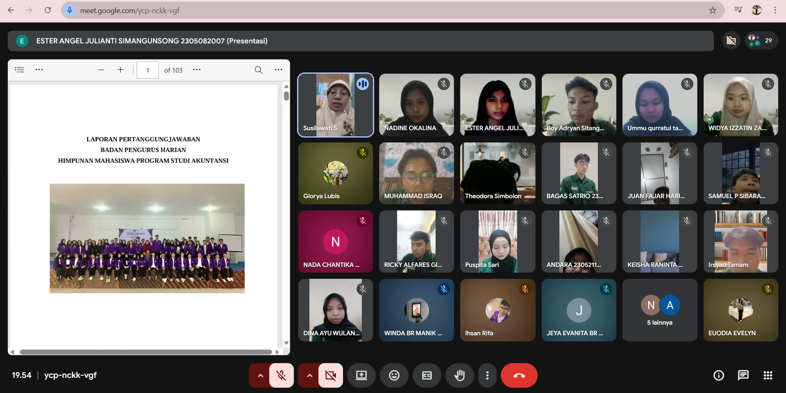
Task: Click the raise hand icon
Action: pos(459,375)
